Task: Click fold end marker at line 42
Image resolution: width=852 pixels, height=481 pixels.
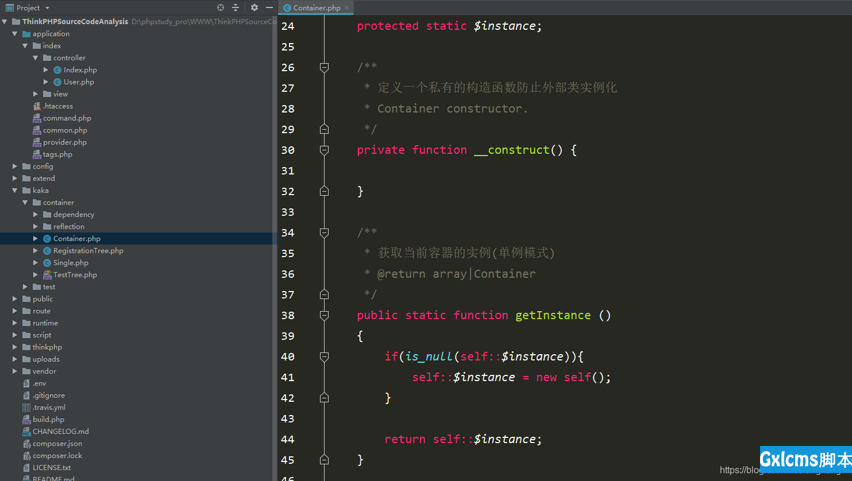Action: pos(324,398)
